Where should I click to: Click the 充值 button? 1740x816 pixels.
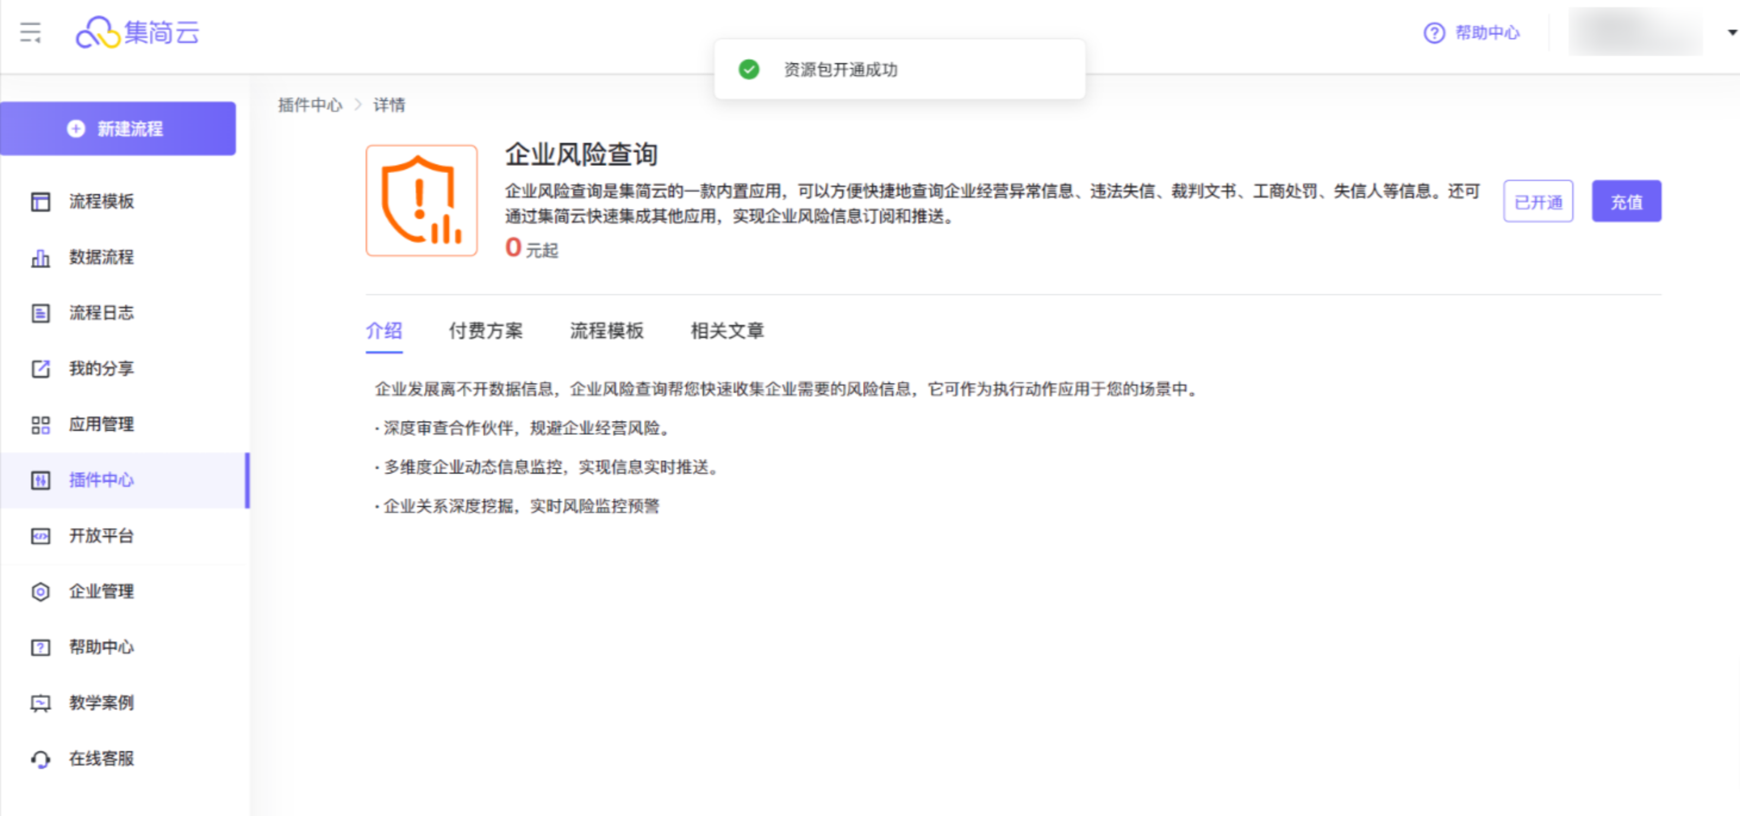(1626, 201)
